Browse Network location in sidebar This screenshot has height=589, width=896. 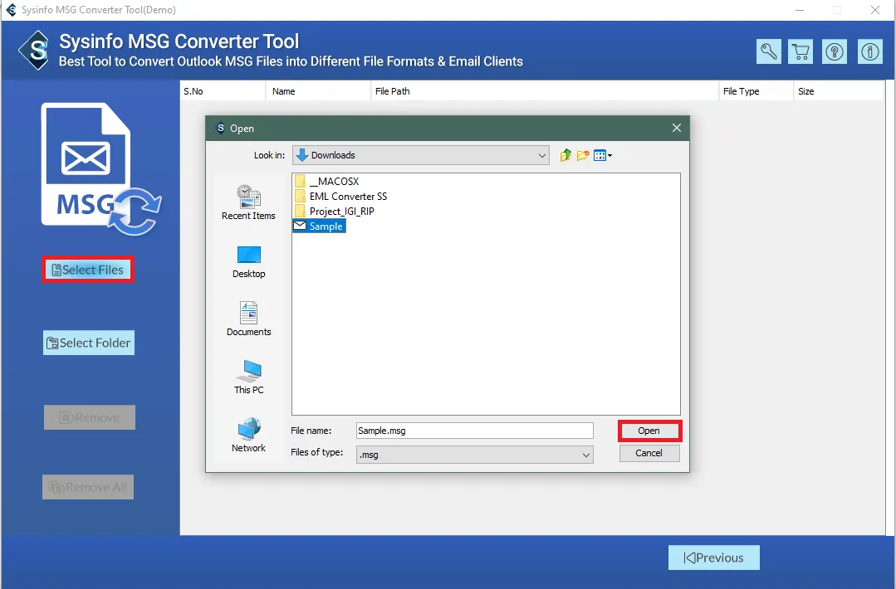click(x=248, y=435)
